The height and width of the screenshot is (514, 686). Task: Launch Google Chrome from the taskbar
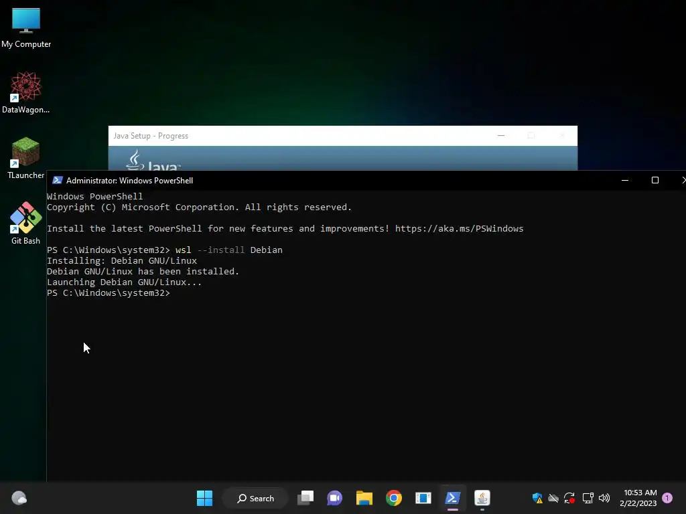click(394, 498)
